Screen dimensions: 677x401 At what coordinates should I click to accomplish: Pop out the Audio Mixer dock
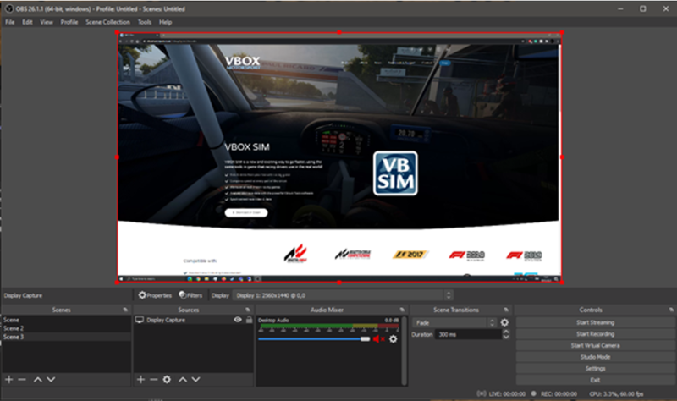point(402,310)
